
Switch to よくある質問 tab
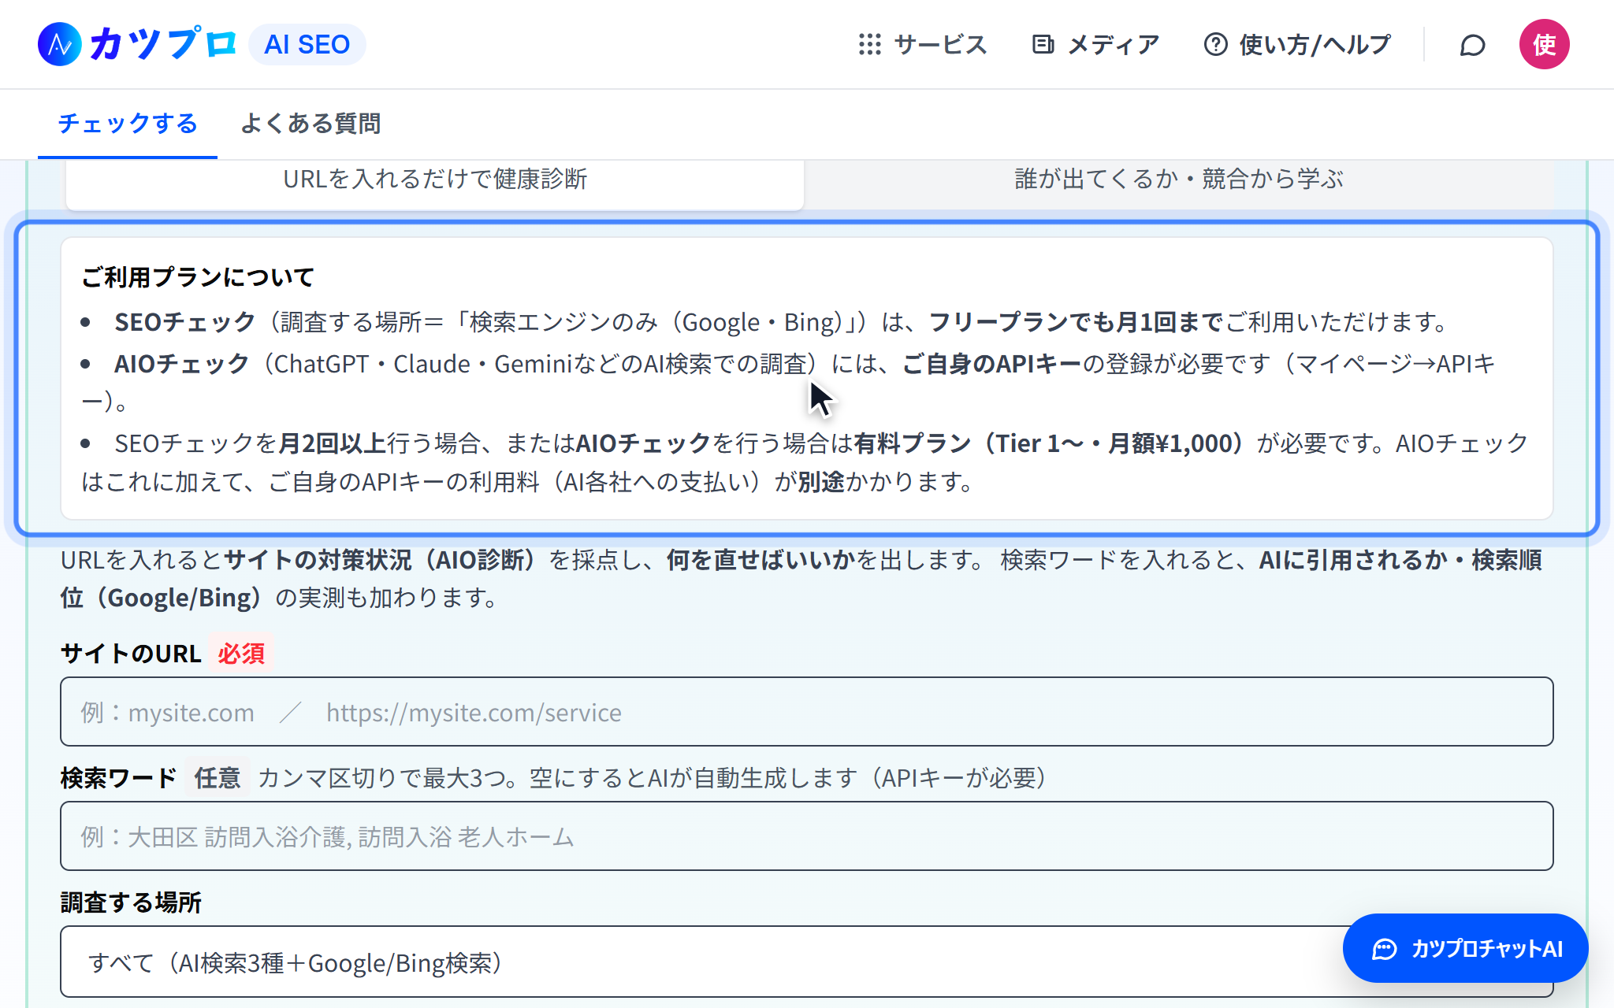point(311,124)
